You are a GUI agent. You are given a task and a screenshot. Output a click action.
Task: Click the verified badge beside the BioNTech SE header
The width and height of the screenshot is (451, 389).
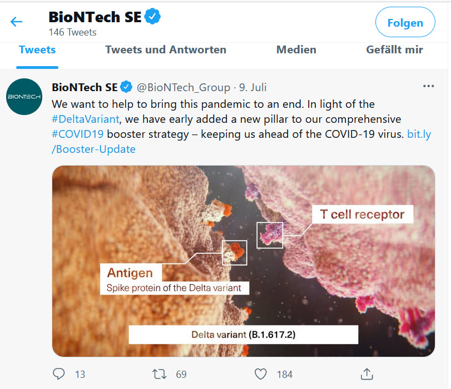coord(152,18)
